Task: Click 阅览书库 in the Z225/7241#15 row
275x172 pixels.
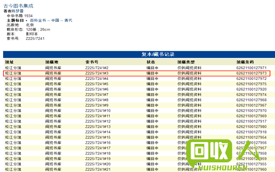Action: coord(53,137)
